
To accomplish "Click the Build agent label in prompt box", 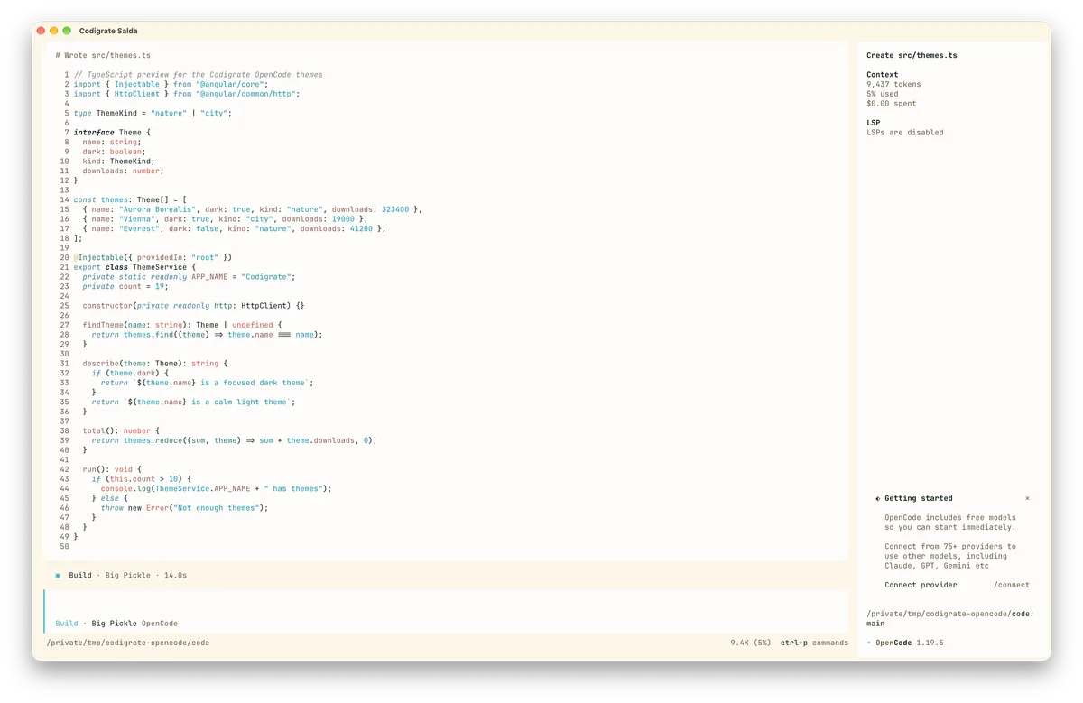I will click(67, 624).
